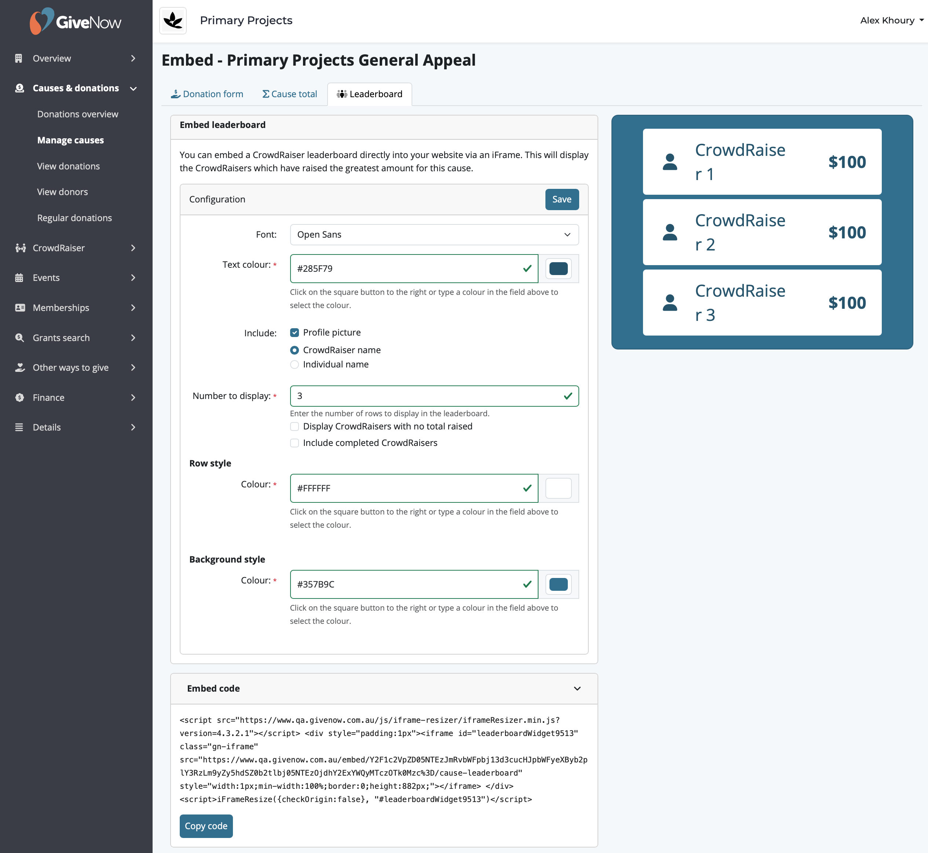Open Regular donations in the sidebar
The height and width of the screenshot is (853, 928).
coord(74,218)
